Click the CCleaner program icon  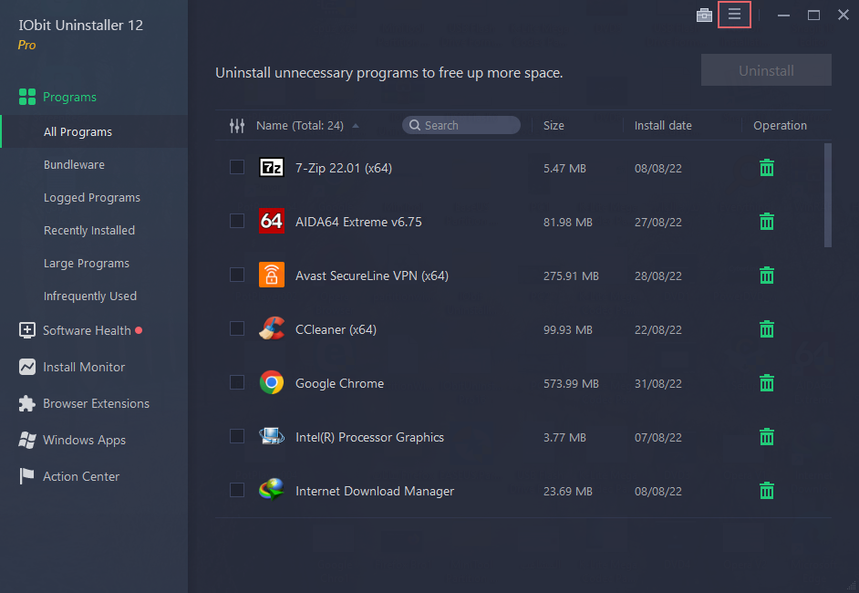point(271,328)
